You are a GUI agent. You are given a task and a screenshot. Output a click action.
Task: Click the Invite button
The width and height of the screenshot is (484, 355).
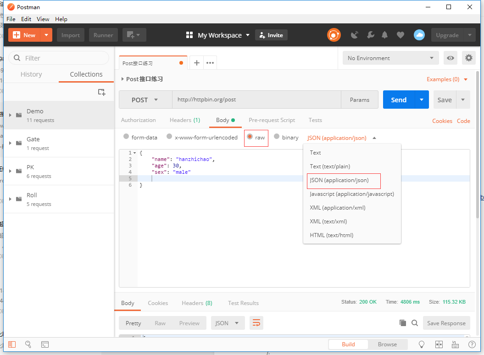pos(271,35)
